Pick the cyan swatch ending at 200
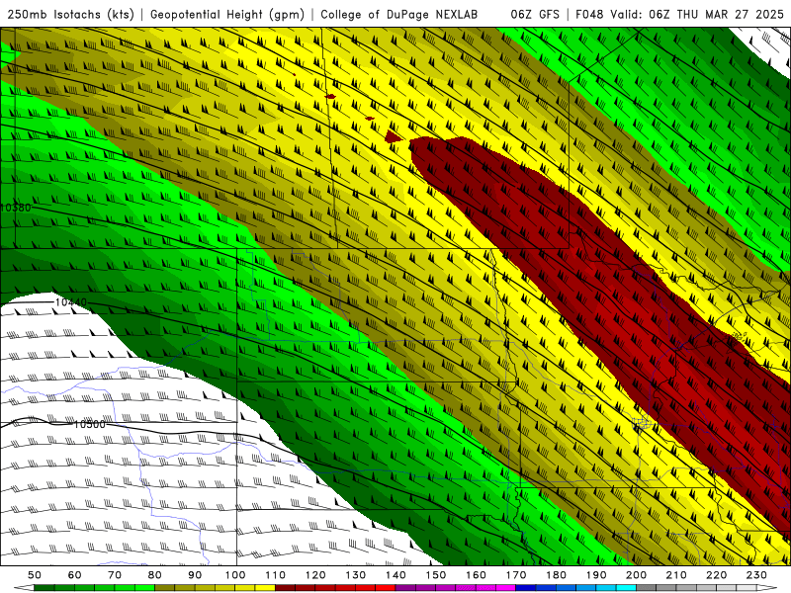Viewport: 791px width, 593px height. (626, 588)
